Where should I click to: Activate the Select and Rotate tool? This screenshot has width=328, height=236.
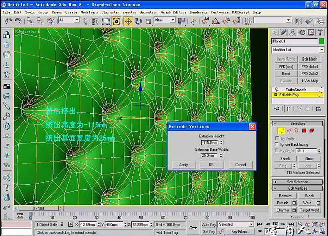(x=138, y=21)
